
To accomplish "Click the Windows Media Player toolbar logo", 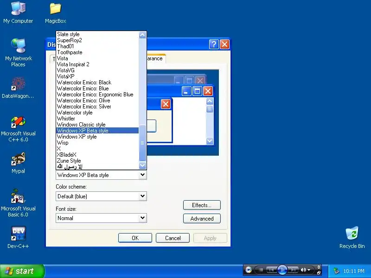I will pyautogui.click(x=249, y=270).
